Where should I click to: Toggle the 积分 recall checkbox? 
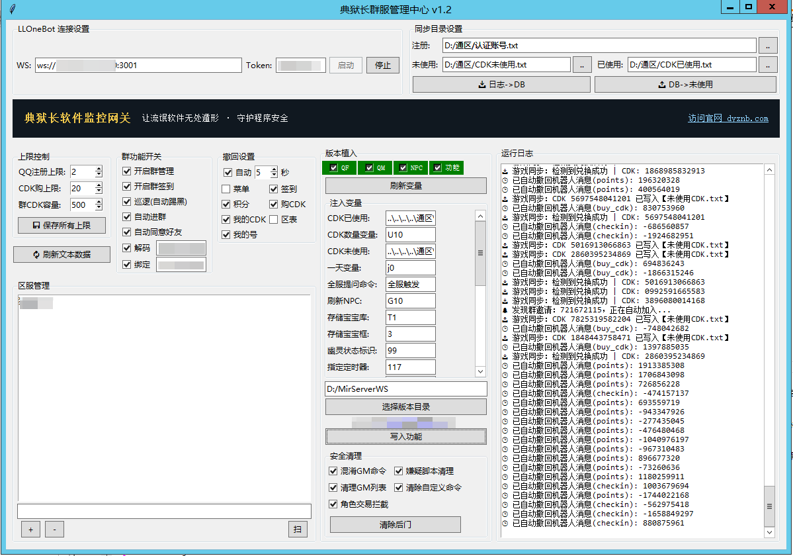[226, 204]
